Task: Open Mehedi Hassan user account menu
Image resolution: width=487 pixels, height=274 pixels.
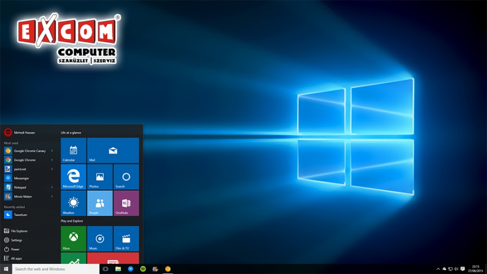Action: click(19, 132)
